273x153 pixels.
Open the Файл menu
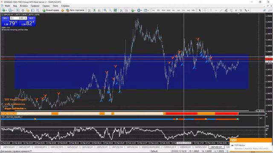tap(8, 6)
